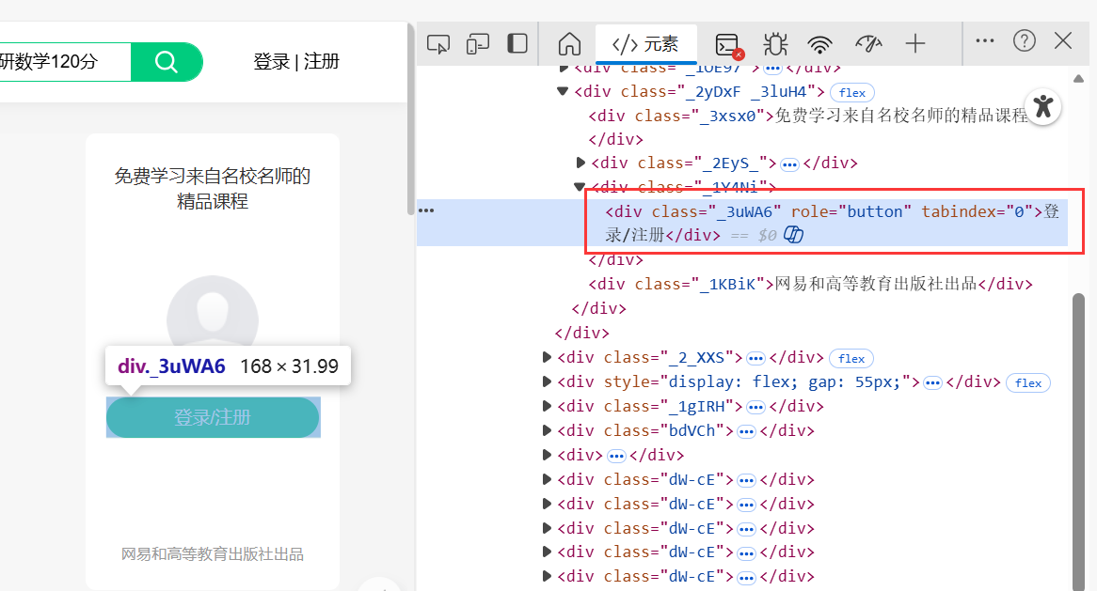Click ellipsis in the _2EyS_ row
The image size is (1097, 591).
pos(789,164)
